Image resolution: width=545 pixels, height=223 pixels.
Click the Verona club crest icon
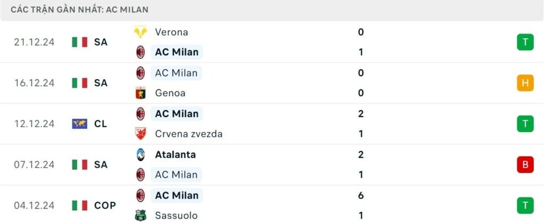[x=141, y=32]
